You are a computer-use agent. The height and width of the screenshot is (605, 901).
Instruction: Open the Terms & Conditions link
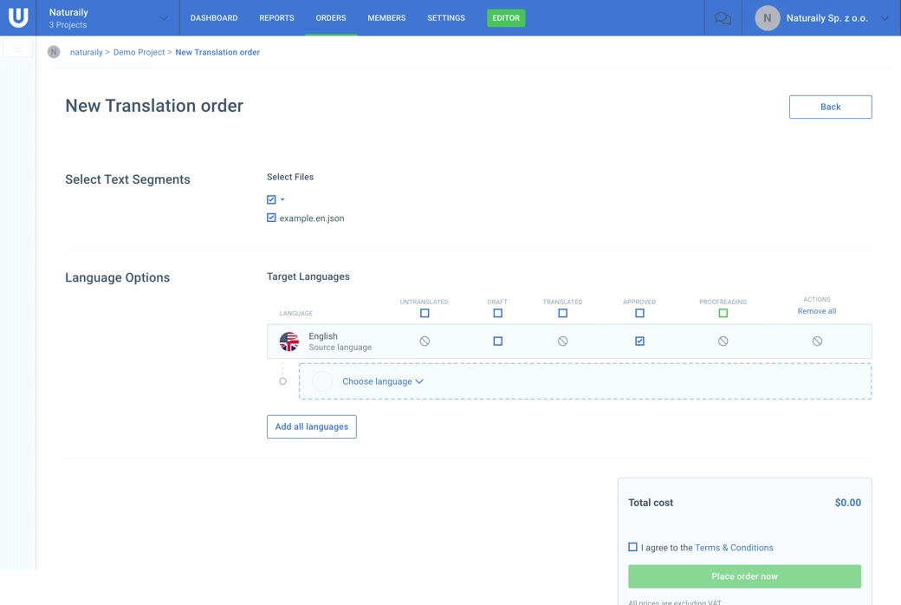[734, 548]
